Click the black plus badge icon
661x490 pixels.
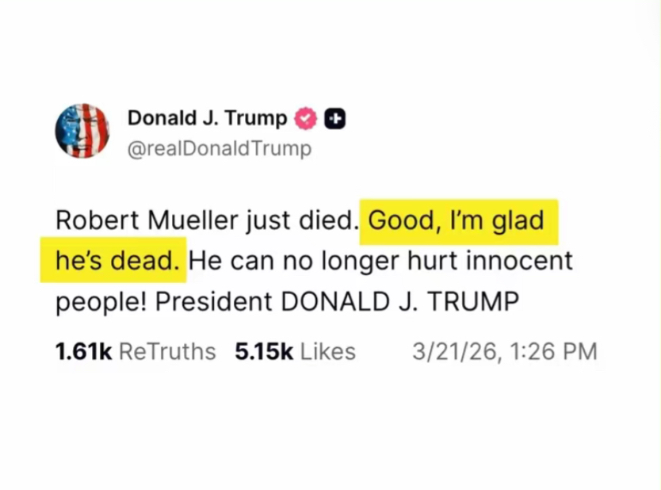click(335, 119)
